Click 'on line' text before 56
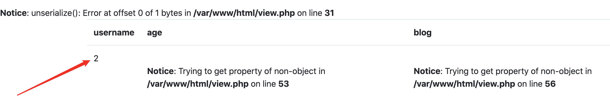 530,84
